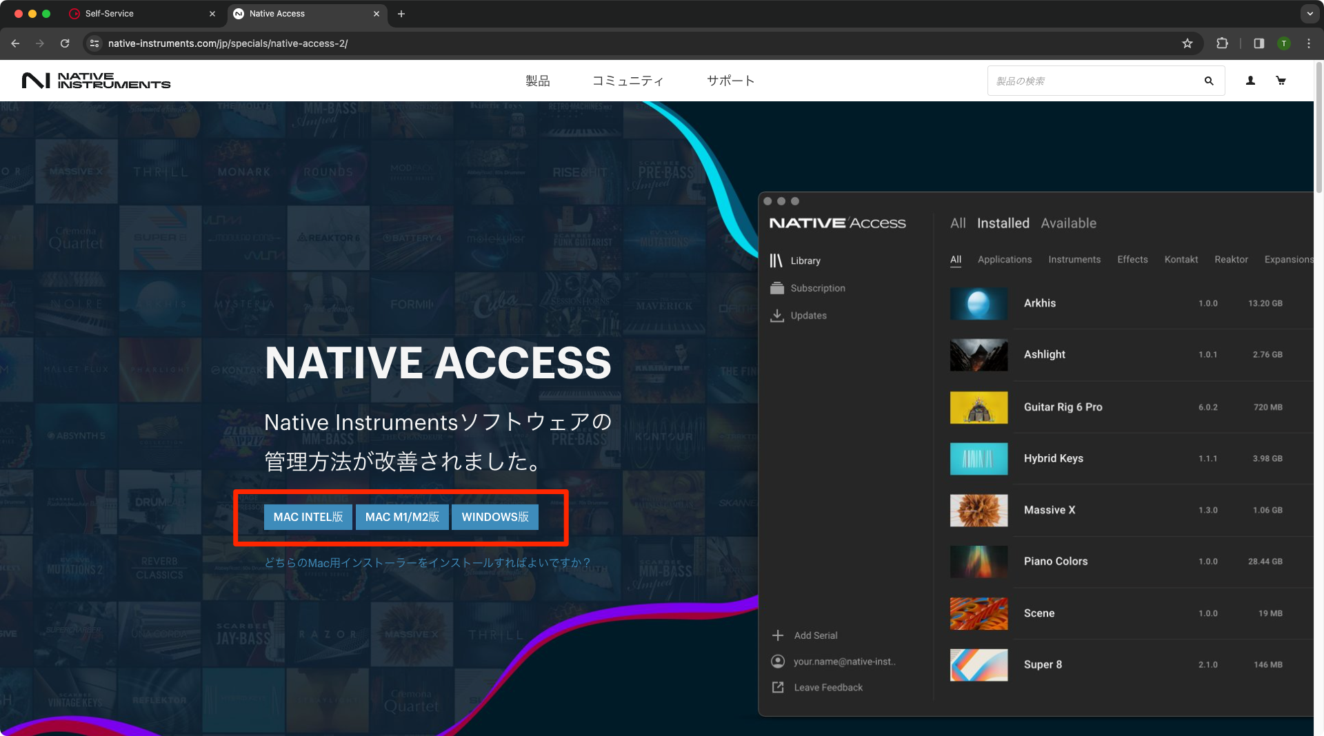Click the Guitar Rig version 6.0.2

(1208, 407)
